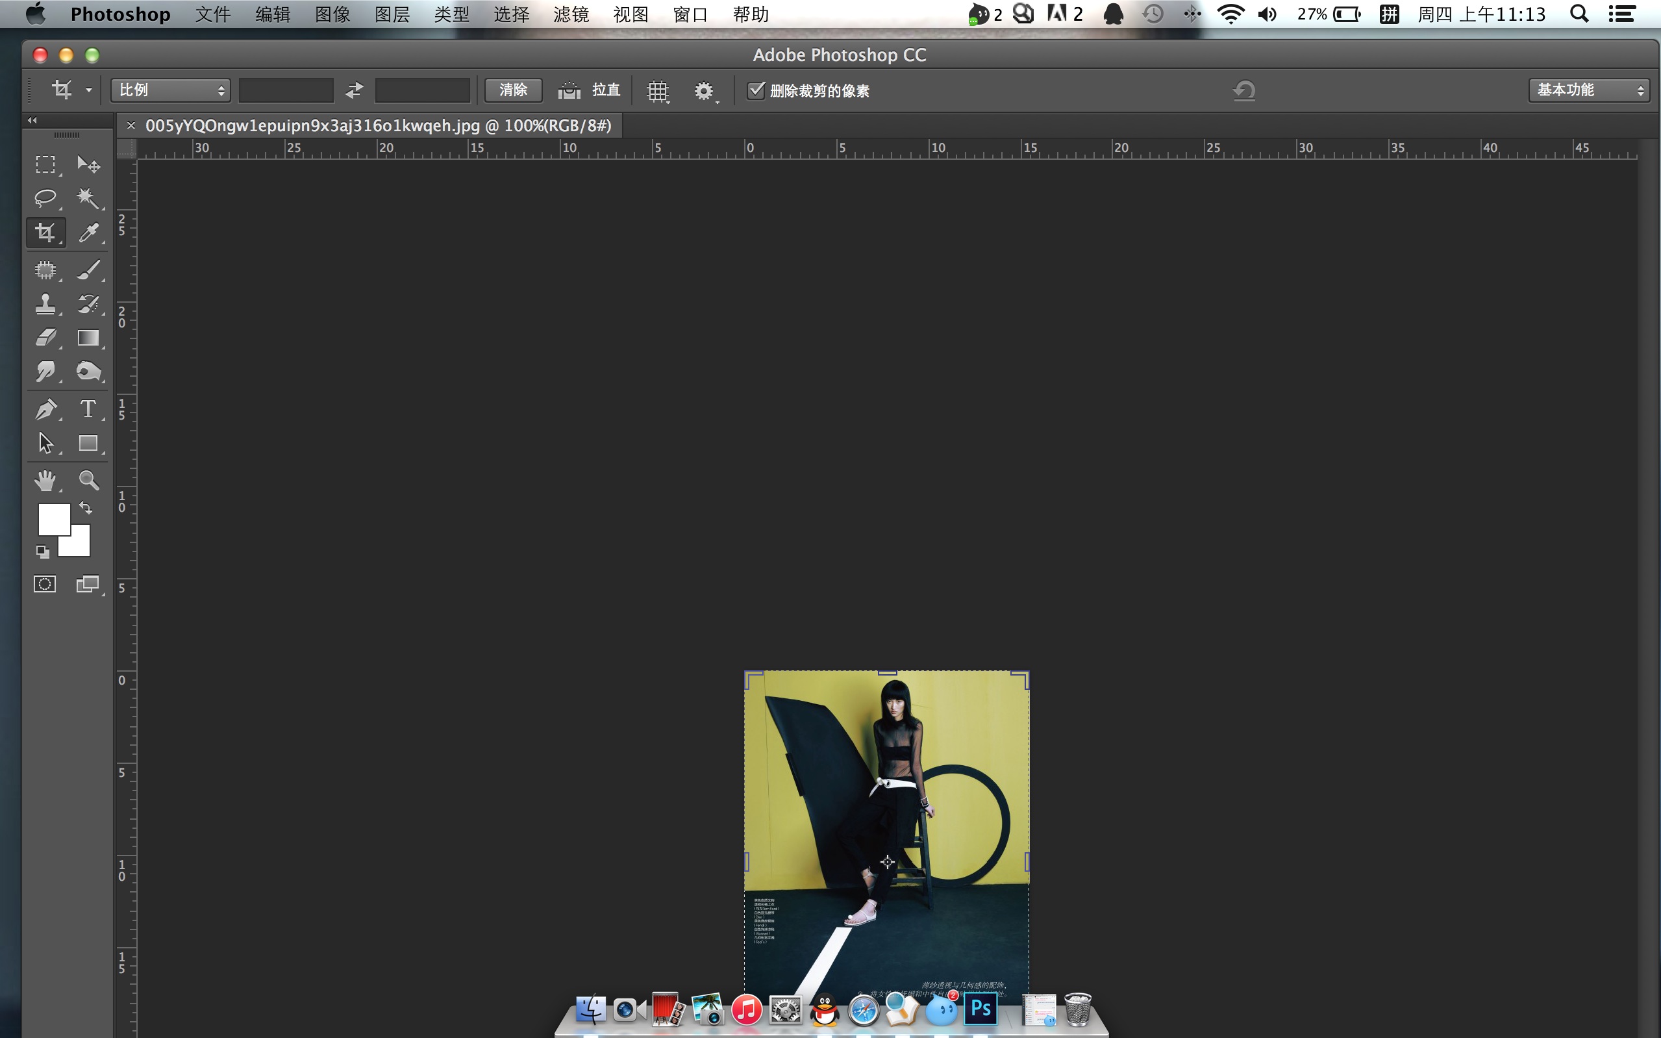Open crop tool preset picker arrow

pos(88,90)
